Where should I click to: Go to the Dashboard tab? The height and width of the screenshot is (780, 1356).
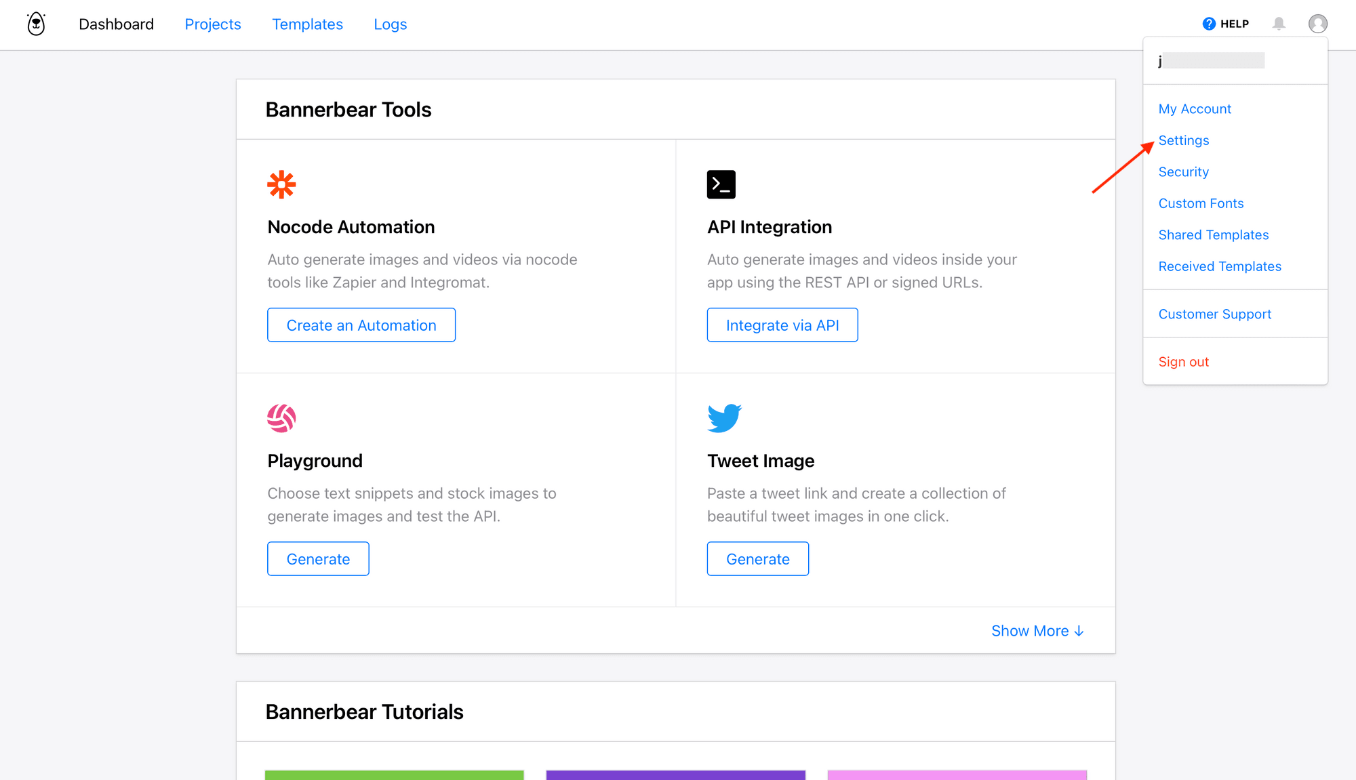point(116,24)
